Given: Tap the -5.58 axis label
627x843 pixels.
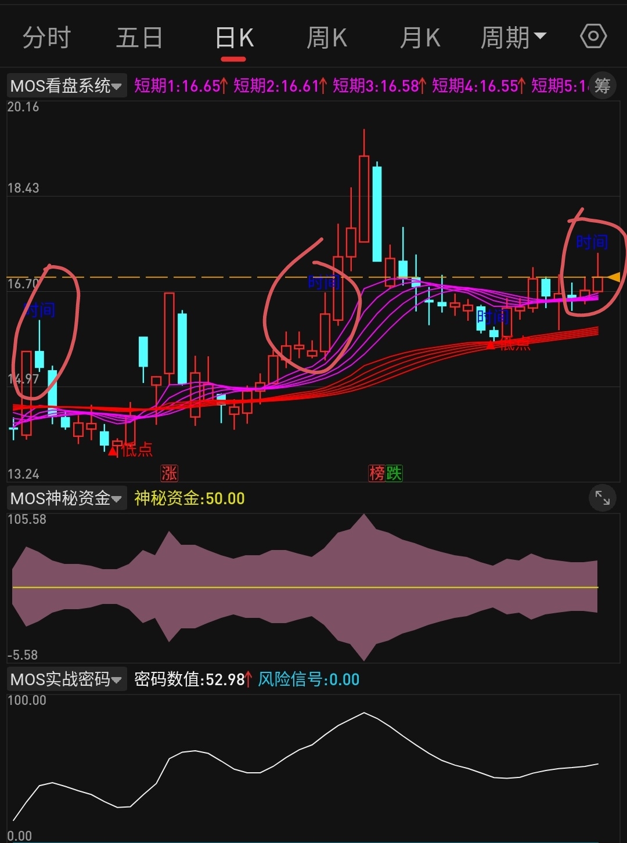Looking at the screenshot, I should tap(23, 655).
